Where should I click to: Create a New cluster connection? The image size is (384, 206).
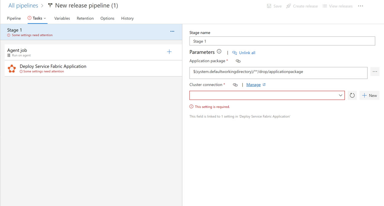tap(370, 95)
